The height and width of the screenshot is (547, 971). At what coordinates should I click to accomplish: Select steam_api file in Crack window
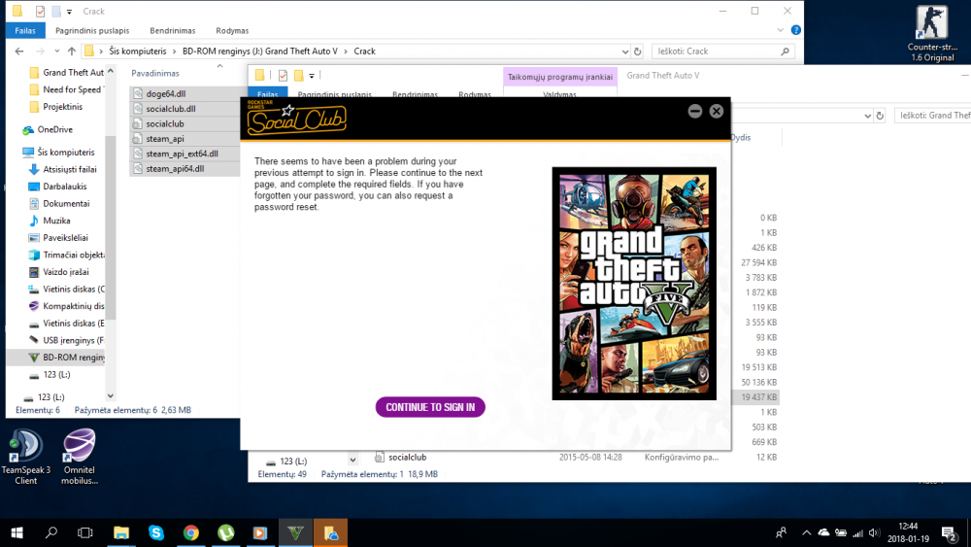165,139
